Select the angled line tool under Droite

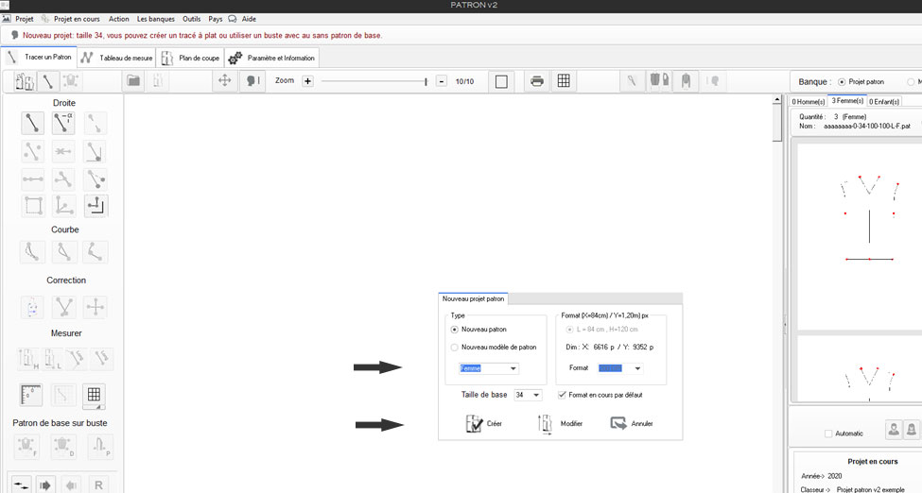coord(63,123)
